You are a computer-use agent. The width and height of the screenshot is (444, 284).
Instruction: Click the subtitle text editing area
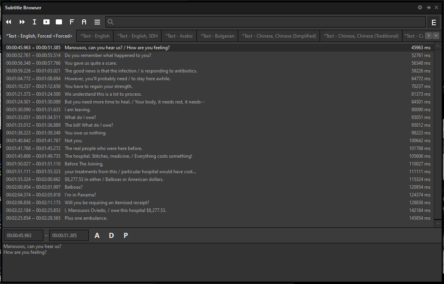tap(222, 262)
